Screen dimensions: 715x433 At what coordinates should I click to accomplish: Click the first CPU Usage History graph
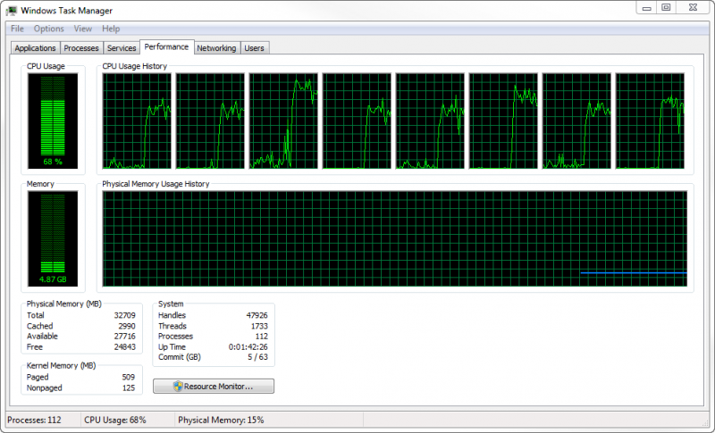(137, 121)
